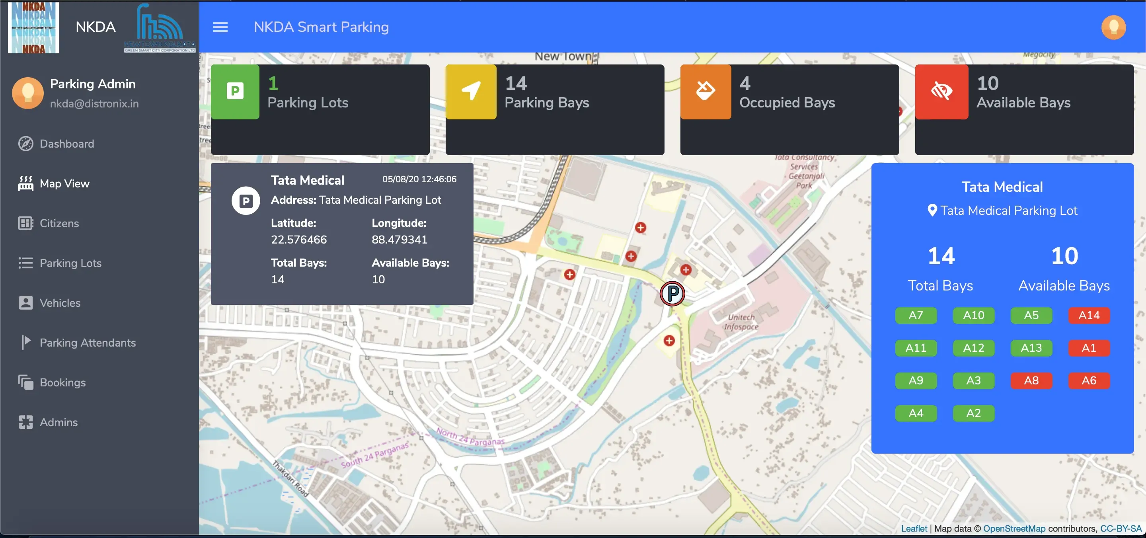Click the Admins icon in sidebar

pos(25,422)
